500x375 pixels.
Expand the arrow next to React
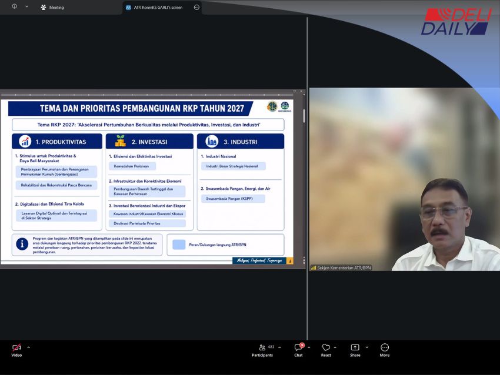335,347
